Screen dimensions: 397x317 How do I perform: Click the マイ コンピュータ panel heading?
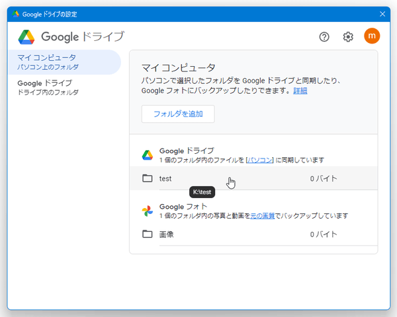click(x=178, y=68)
